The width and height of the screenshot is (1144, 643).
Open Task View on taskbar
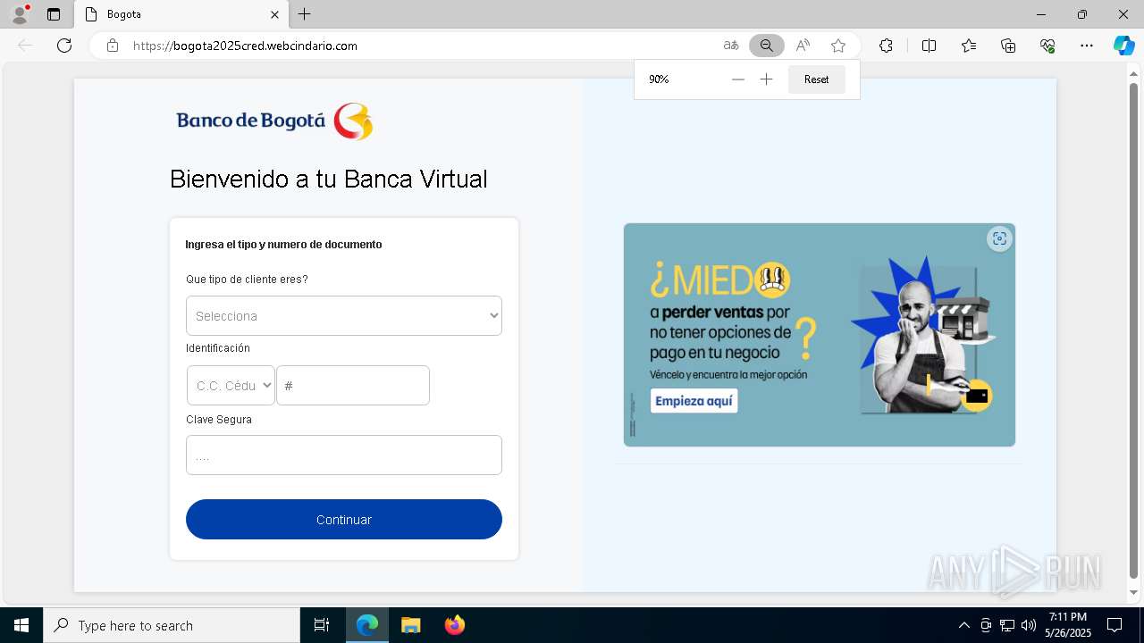pos(322,625)
